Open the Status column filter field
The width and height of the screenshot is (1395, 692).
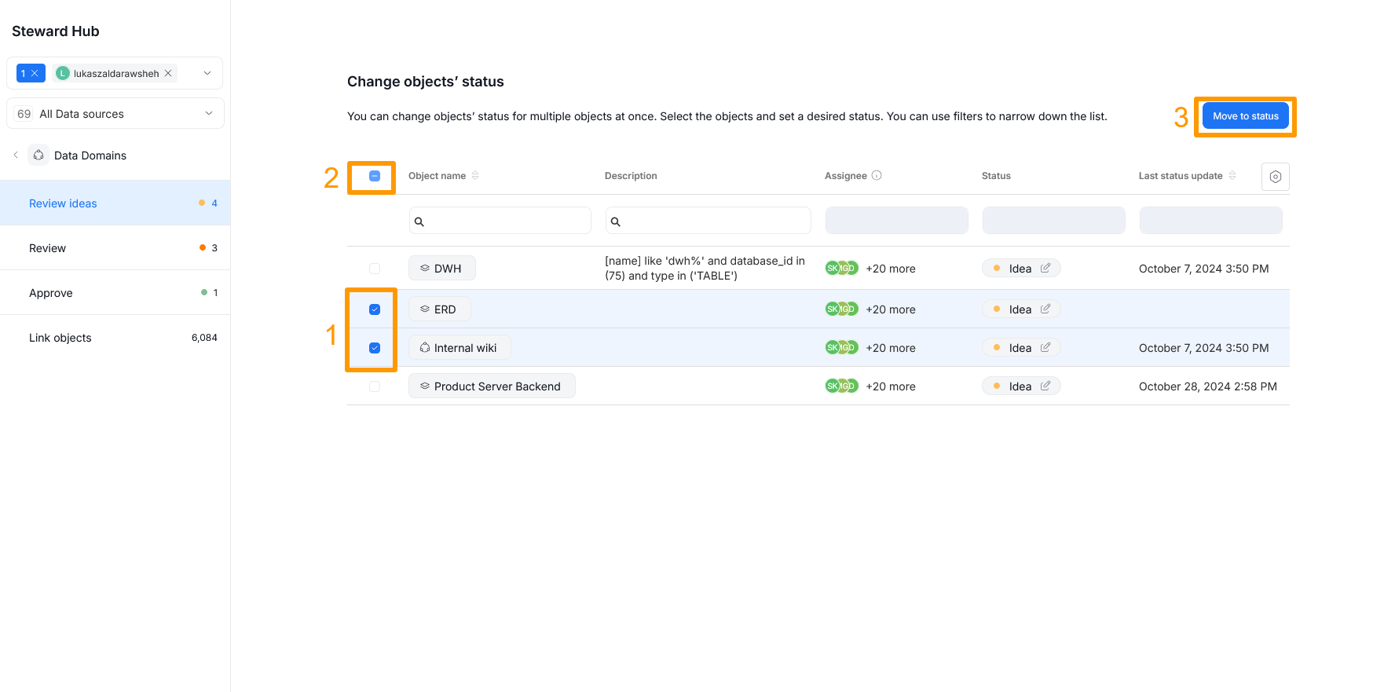[x=1053, y=221]
